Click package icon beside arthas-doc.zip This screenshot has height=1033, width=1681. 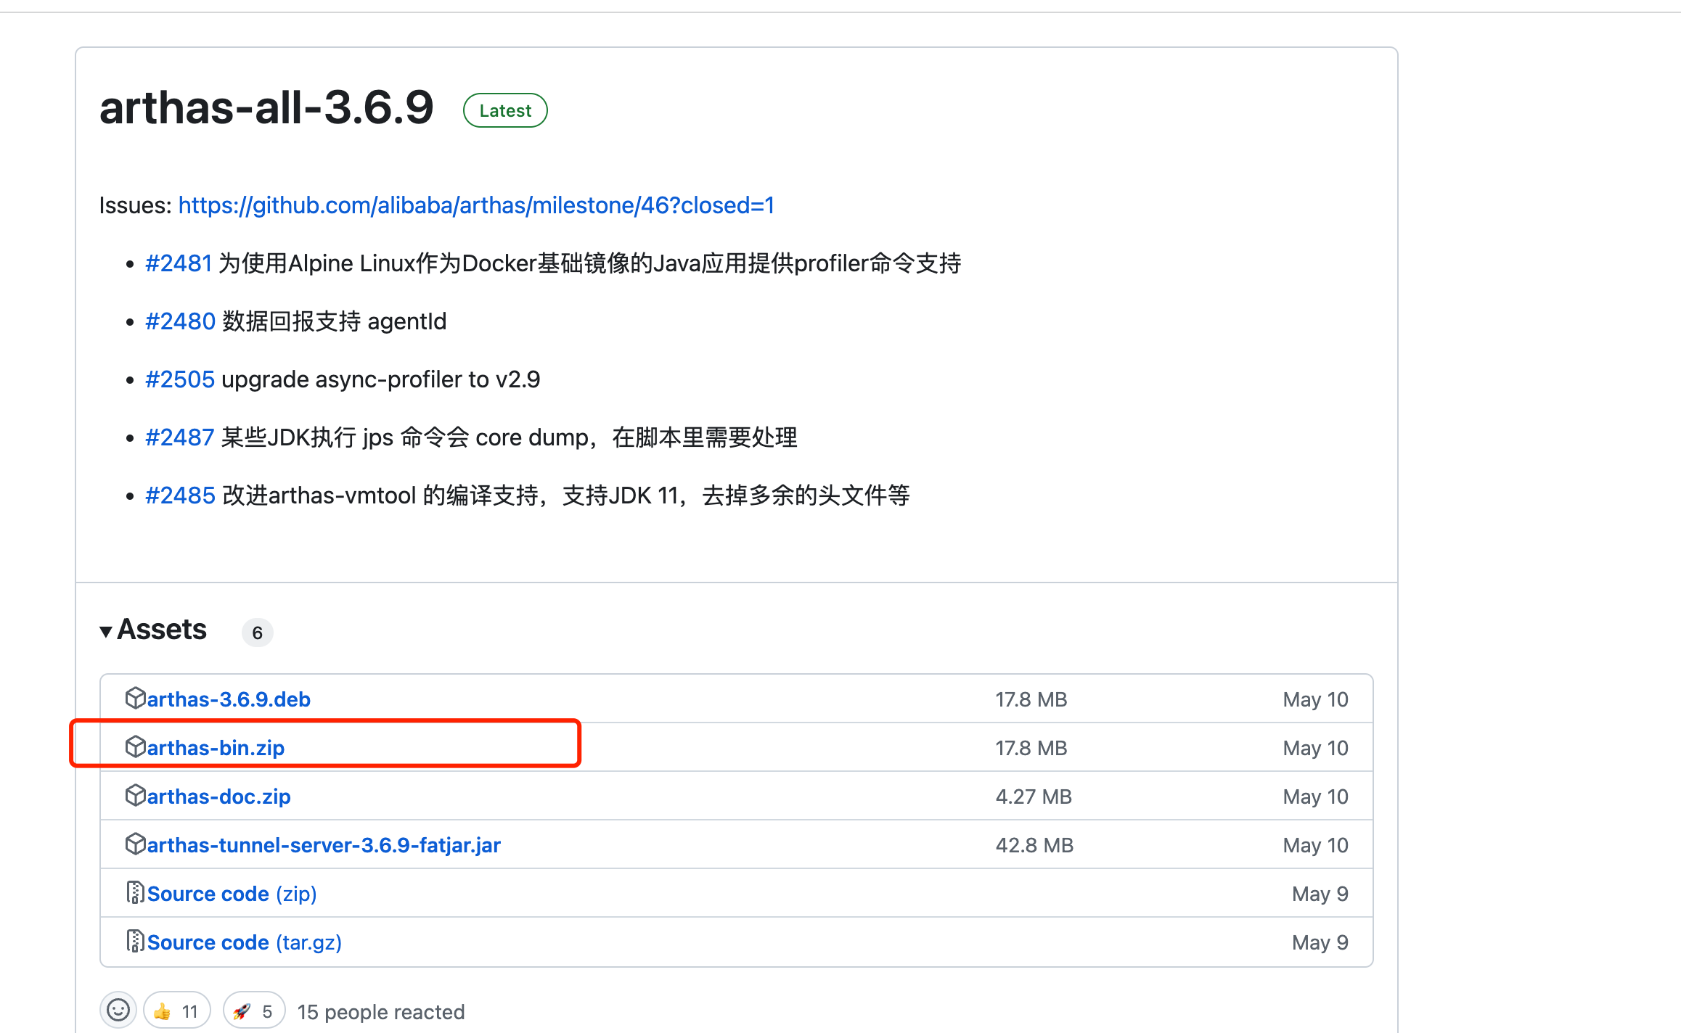pyautogui.click(x=135, y=795)
